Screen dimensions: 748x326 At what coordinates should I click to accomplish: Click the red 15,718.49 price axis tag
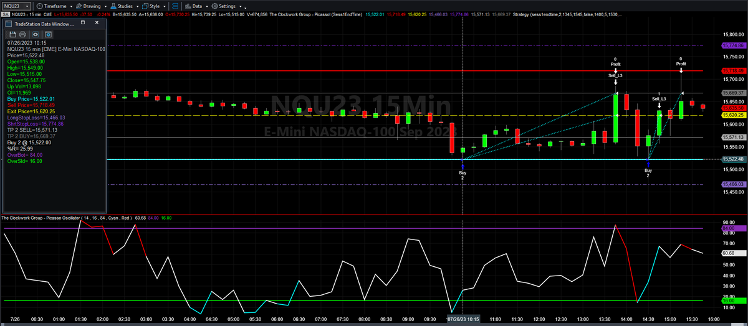734,71
